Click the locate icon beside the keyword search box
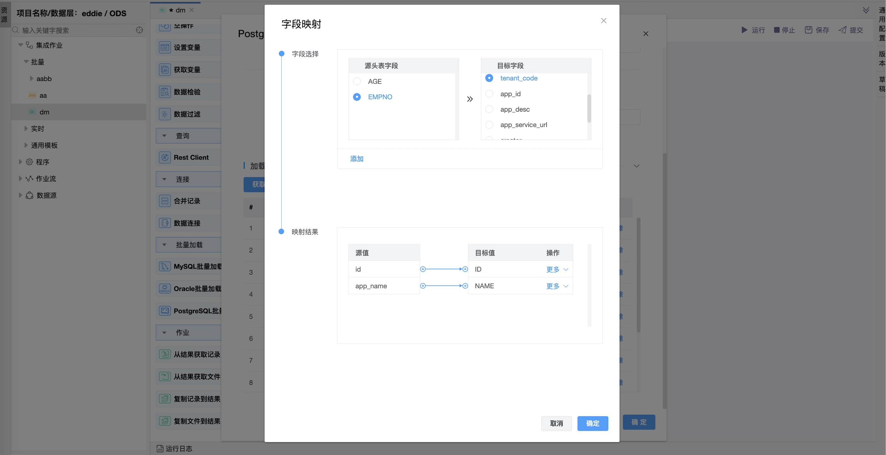The width and height of the screenshot is (886, 455). [139, 30]
